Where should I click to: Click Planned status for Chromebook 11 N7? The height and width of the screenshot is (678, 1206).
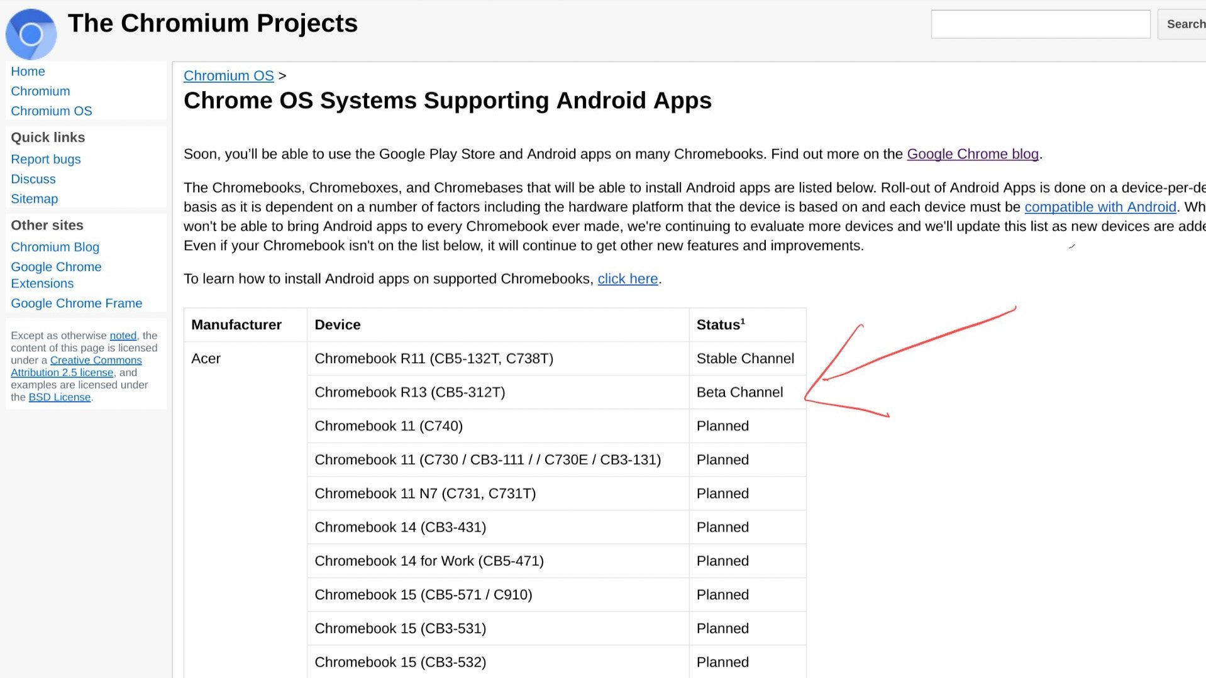click(x=748, y=494)
